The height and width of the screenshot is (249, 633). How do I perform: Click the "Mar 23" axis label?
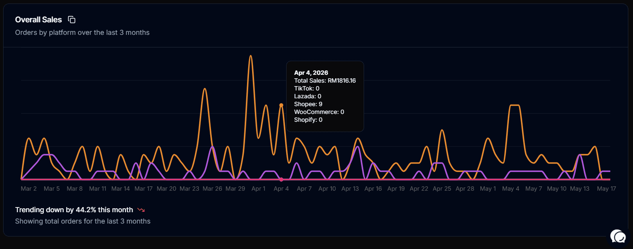tap(189, 189)
